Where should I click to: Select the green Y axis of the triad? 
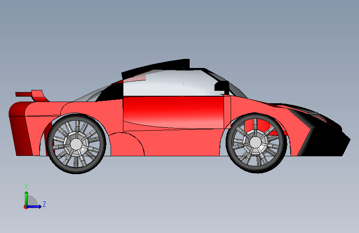[x=27, y=199]
